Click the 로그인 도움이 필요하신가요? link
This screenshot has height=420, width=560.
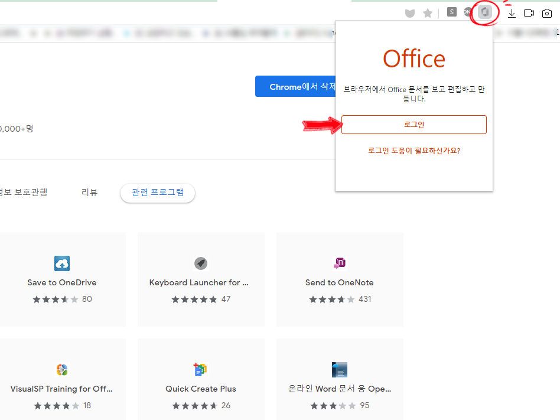[414, 151]
